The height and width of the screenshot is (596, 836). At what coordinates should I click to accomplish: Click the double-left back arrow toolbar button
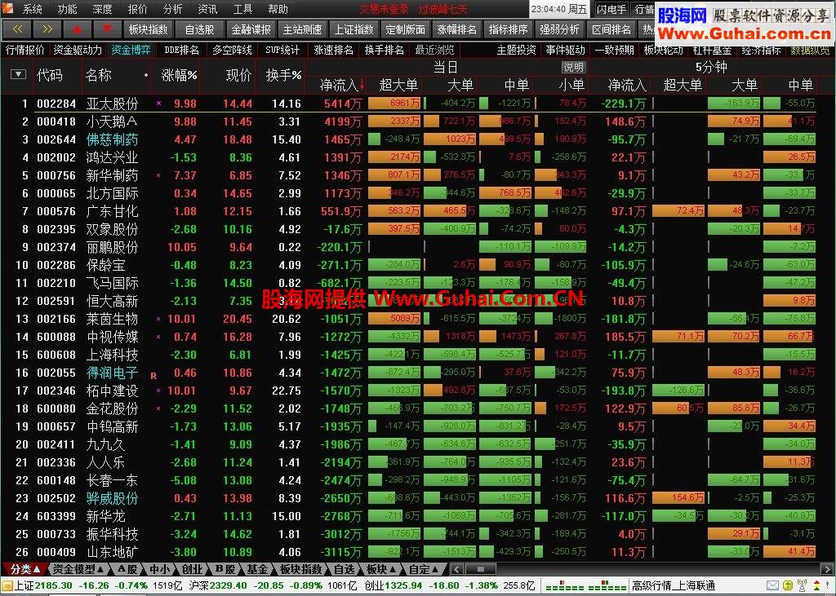point(17,29)
